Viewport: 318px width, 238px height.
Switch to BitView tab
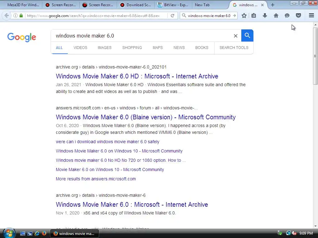[x=173, y=5]
